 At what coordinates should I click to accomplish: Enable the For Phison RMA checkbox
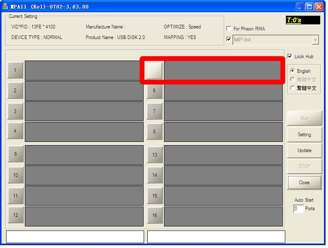[x=229, y=29]
